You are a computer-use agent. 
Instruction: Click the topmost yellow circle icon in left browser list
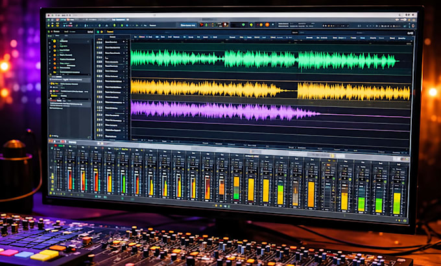click(x=54, y=41)
